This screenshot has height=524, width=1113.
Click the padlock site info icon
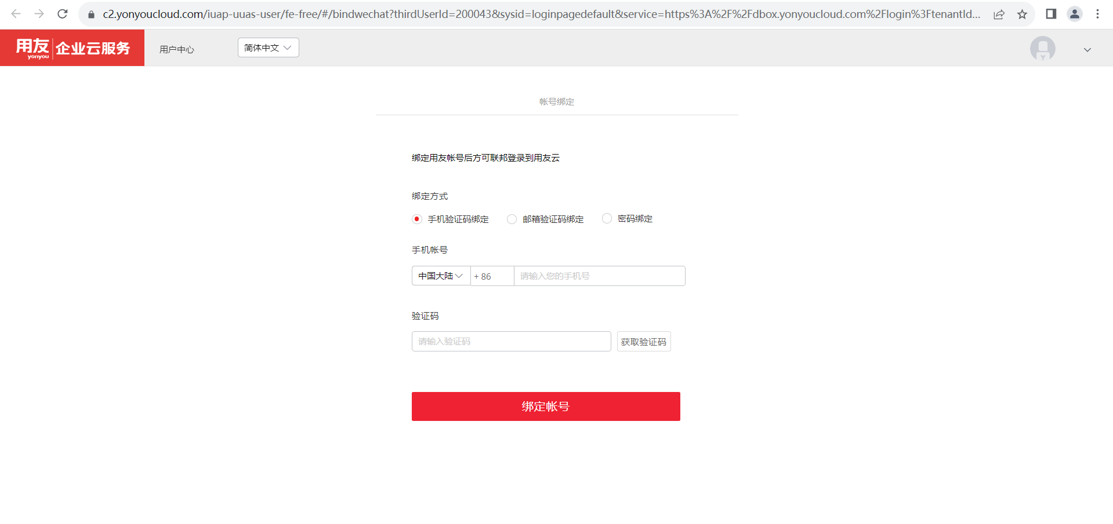click(x=91, y=14)
